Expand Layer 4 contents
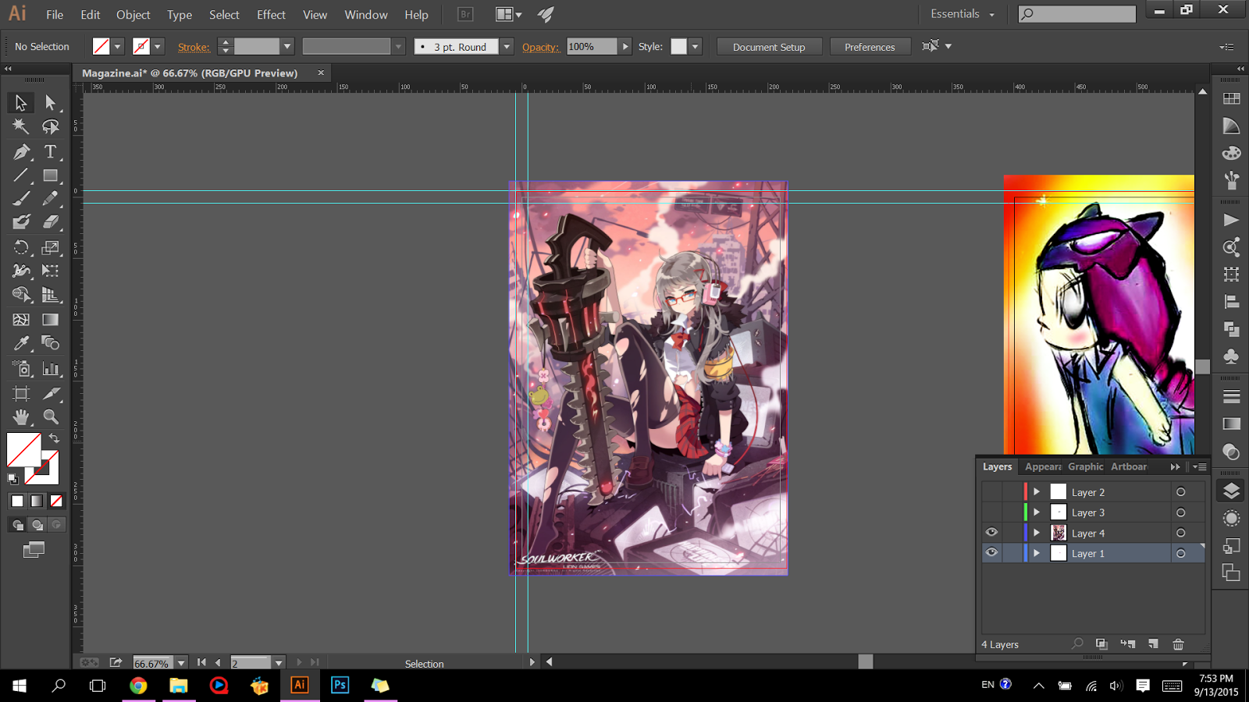The height and width of the screenshot is (702, 1249). coord(1037,533)
